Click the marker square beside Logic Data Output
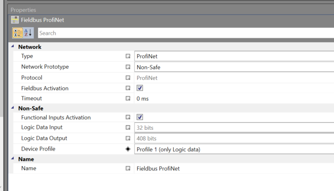334x191 pixels. (x=128, y=138)
